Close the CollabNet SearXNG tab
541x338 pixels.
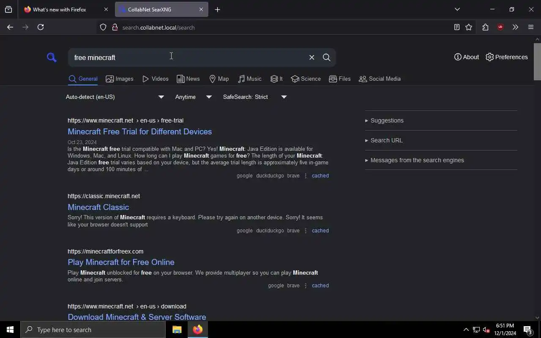point(201,9)
